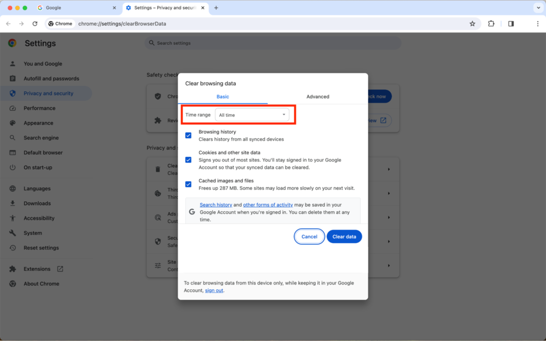Bookmark the current page with the star

(472, 23)
